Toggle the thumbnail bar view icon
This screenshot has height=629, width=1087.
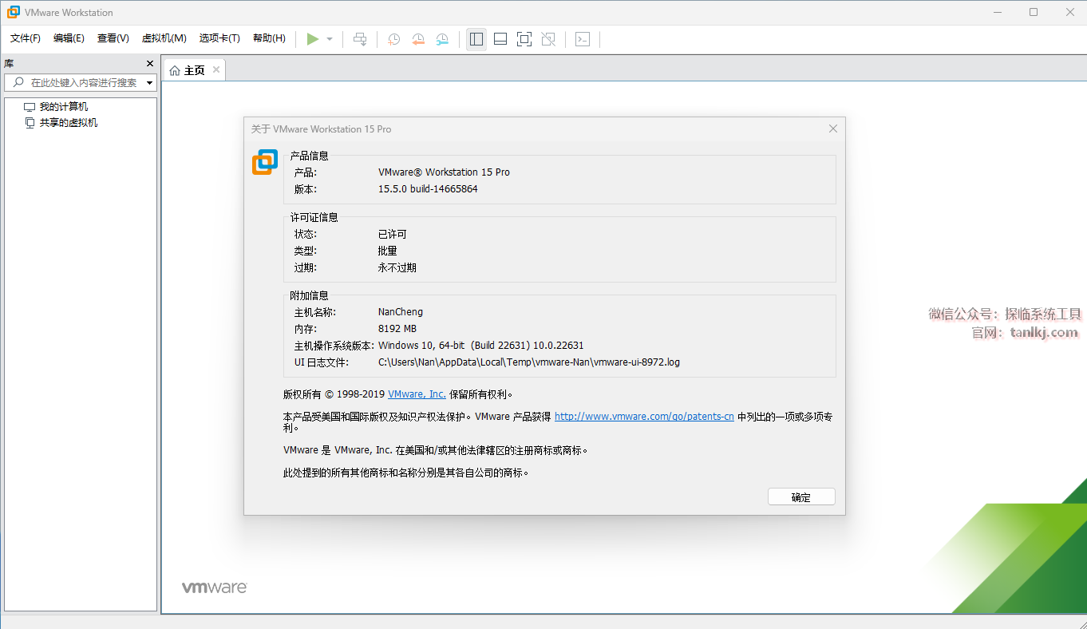coord(500,39)
